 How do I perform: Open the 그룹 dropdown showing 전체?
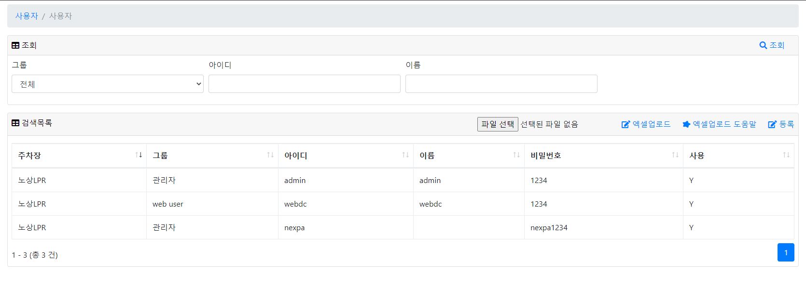(x=108, y=84)
